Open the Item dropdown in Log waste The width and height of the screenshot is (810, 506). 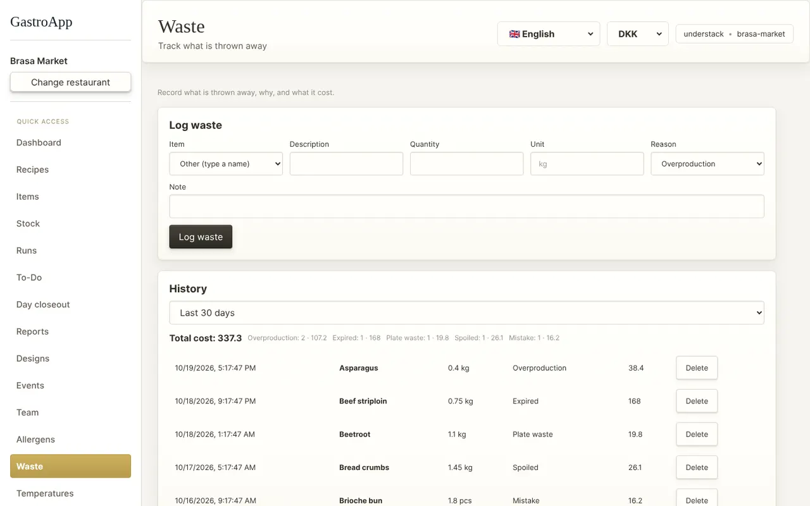coord(226,164)
